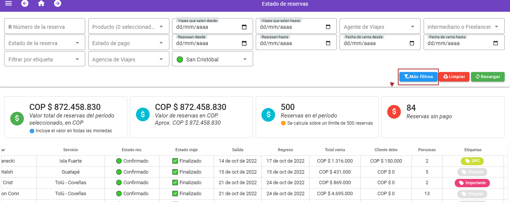Viewport: 510px width, 202px height.
Task: Click the Más filtros button
Action: coord(418,77)
